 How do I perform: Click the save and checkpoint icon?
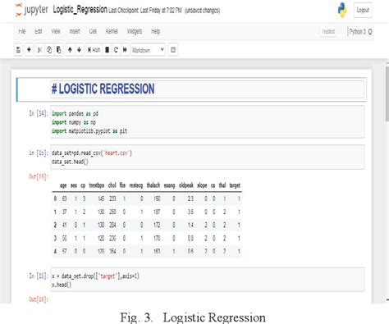coord(18,50)
